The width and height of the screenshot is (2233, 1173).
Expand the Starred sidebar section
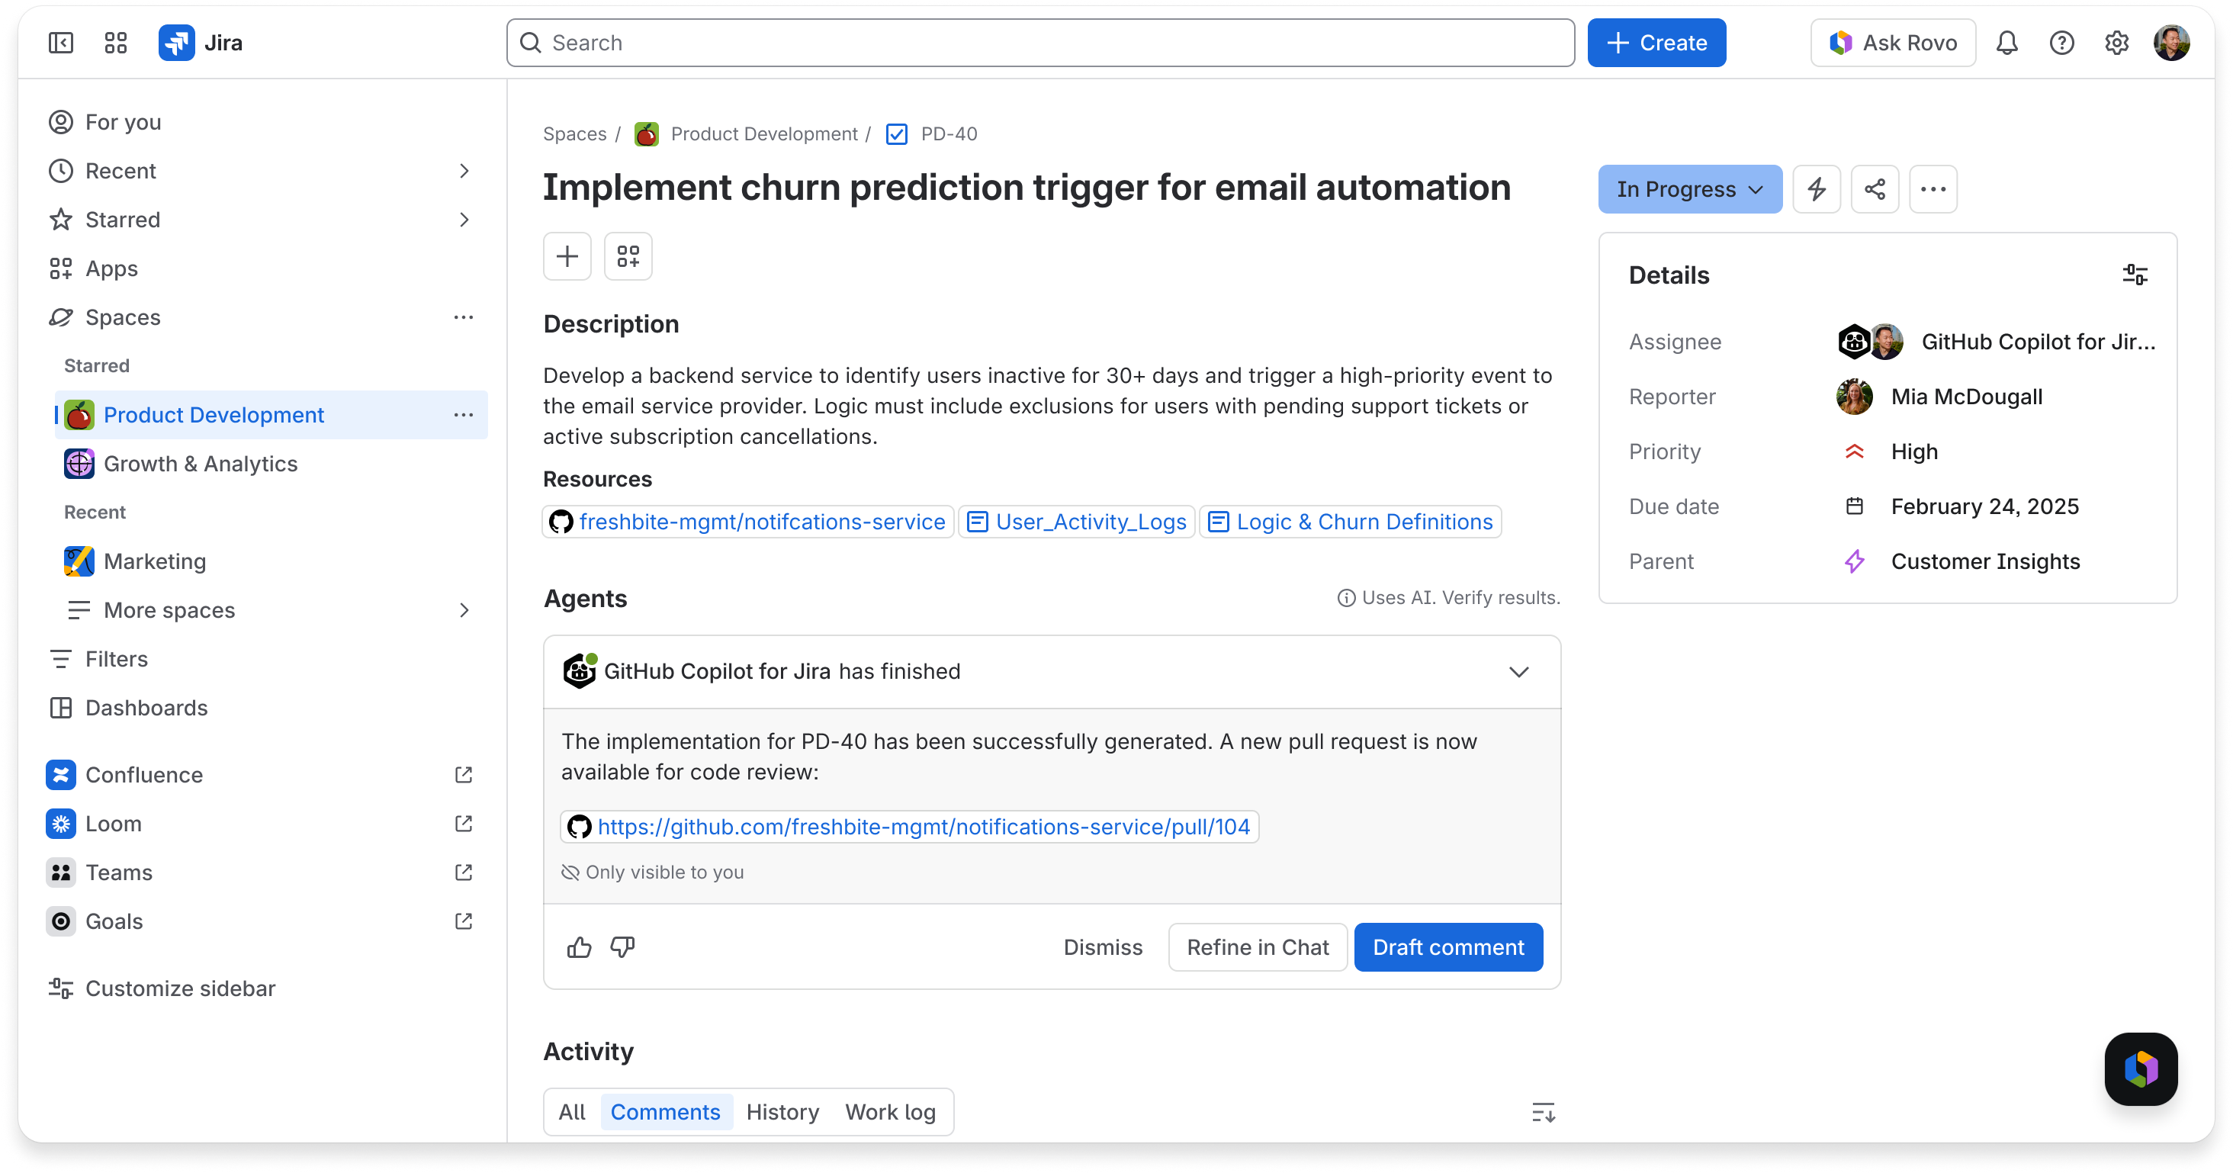pyautogui.click(x=464, y=220)
